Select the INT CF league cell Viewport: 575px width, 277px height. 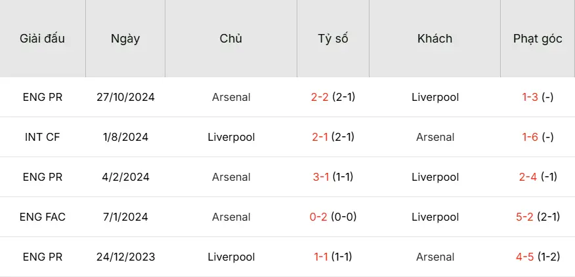tap(43, 137)
